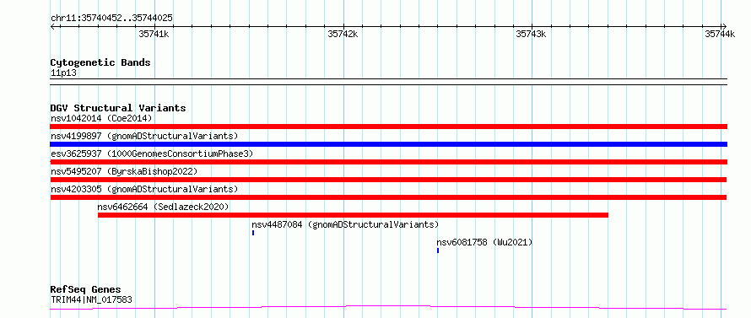The height and width of the screenshot is (318, 751).
Task: Open variant label nsv1042014 (Coe2014)
Action: [101, 118]
